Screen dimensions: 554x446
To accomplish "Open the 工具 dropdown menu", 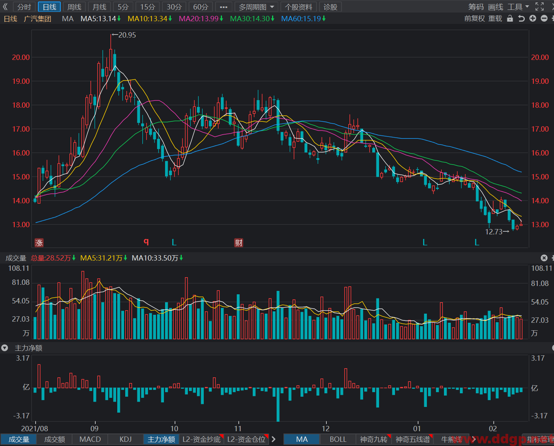I will (x=518, y=7).
